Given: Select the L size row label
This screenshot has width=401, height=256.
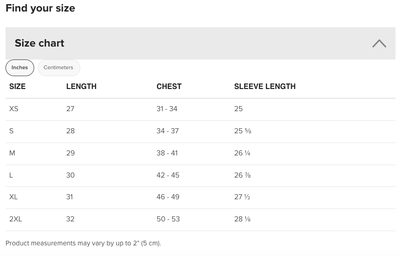Looking at the screenshot, I should coord(11,175).
